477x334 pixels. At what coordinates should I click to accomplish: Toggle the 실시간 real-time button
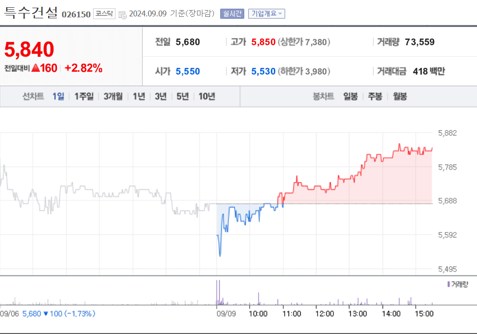232,13
